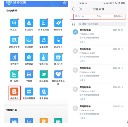Launch the 掌上报销 app
Viewport: 128px width, 127px height.
(x=44, y=91)
